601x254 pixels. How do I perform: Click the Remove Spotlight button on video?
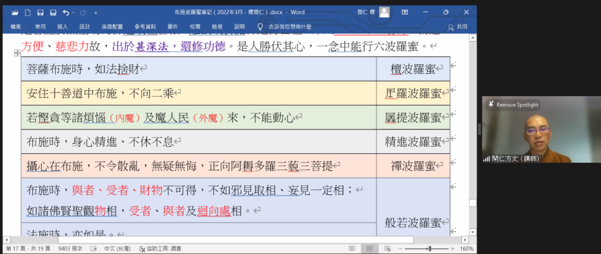(513, 105)
